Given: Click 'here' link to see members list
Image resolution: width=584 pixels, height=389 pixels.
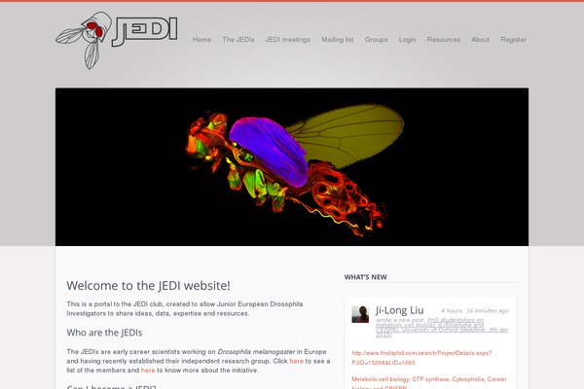Looking at the screenshot, I should (297, 361).
